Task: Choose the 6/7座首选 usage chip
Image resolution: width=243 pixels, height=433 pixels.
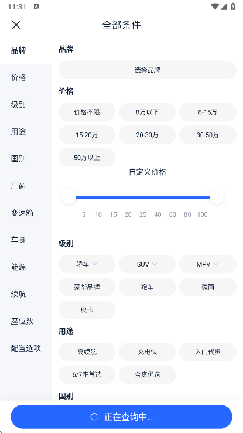Action: 87,375
